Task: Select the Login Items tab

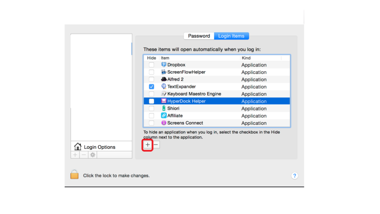Action: point(231,36)
